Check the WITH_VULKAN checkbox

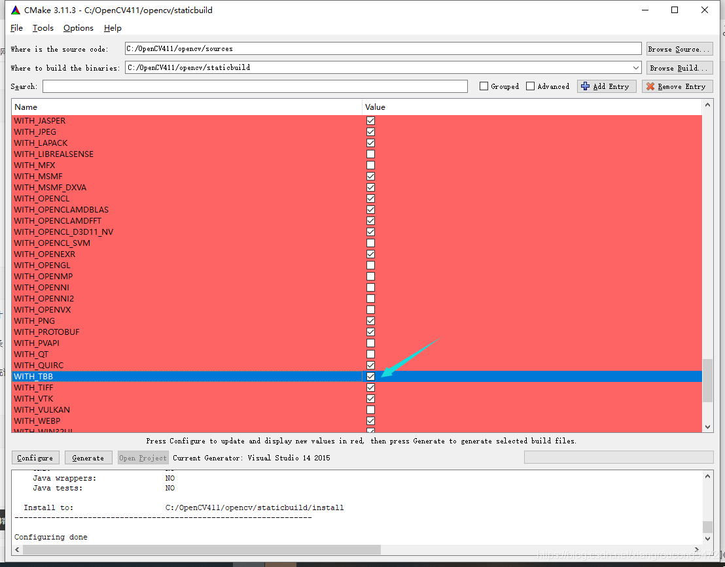[x=370, y=410]
